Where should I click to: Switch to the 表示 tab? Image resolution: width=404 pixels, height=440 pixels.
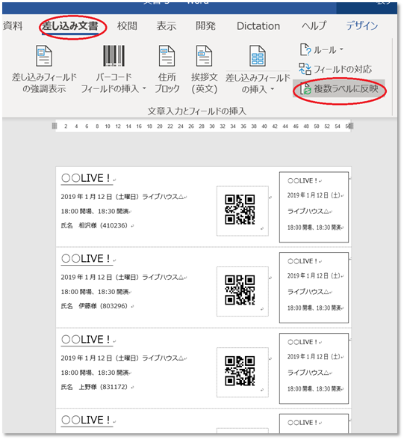167,26
